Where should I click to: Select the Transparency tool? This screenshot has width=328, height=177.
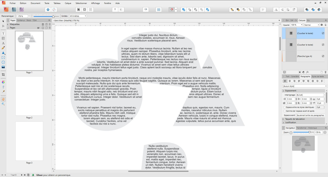[x=3, y=87]
